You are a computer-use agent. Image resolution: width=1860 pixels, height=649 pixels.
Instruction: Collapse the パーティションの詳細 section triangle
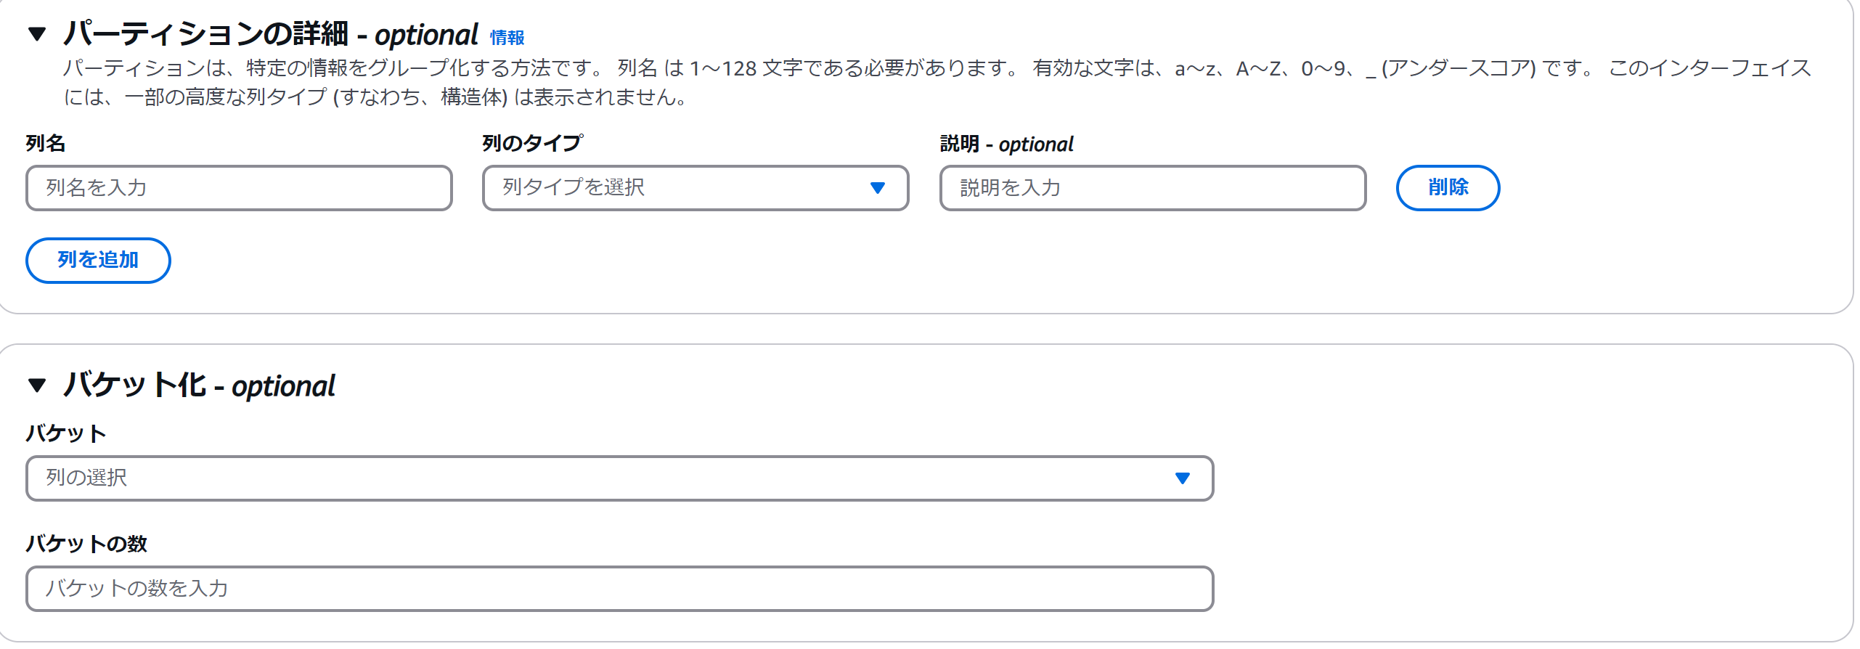pos(37,34)
